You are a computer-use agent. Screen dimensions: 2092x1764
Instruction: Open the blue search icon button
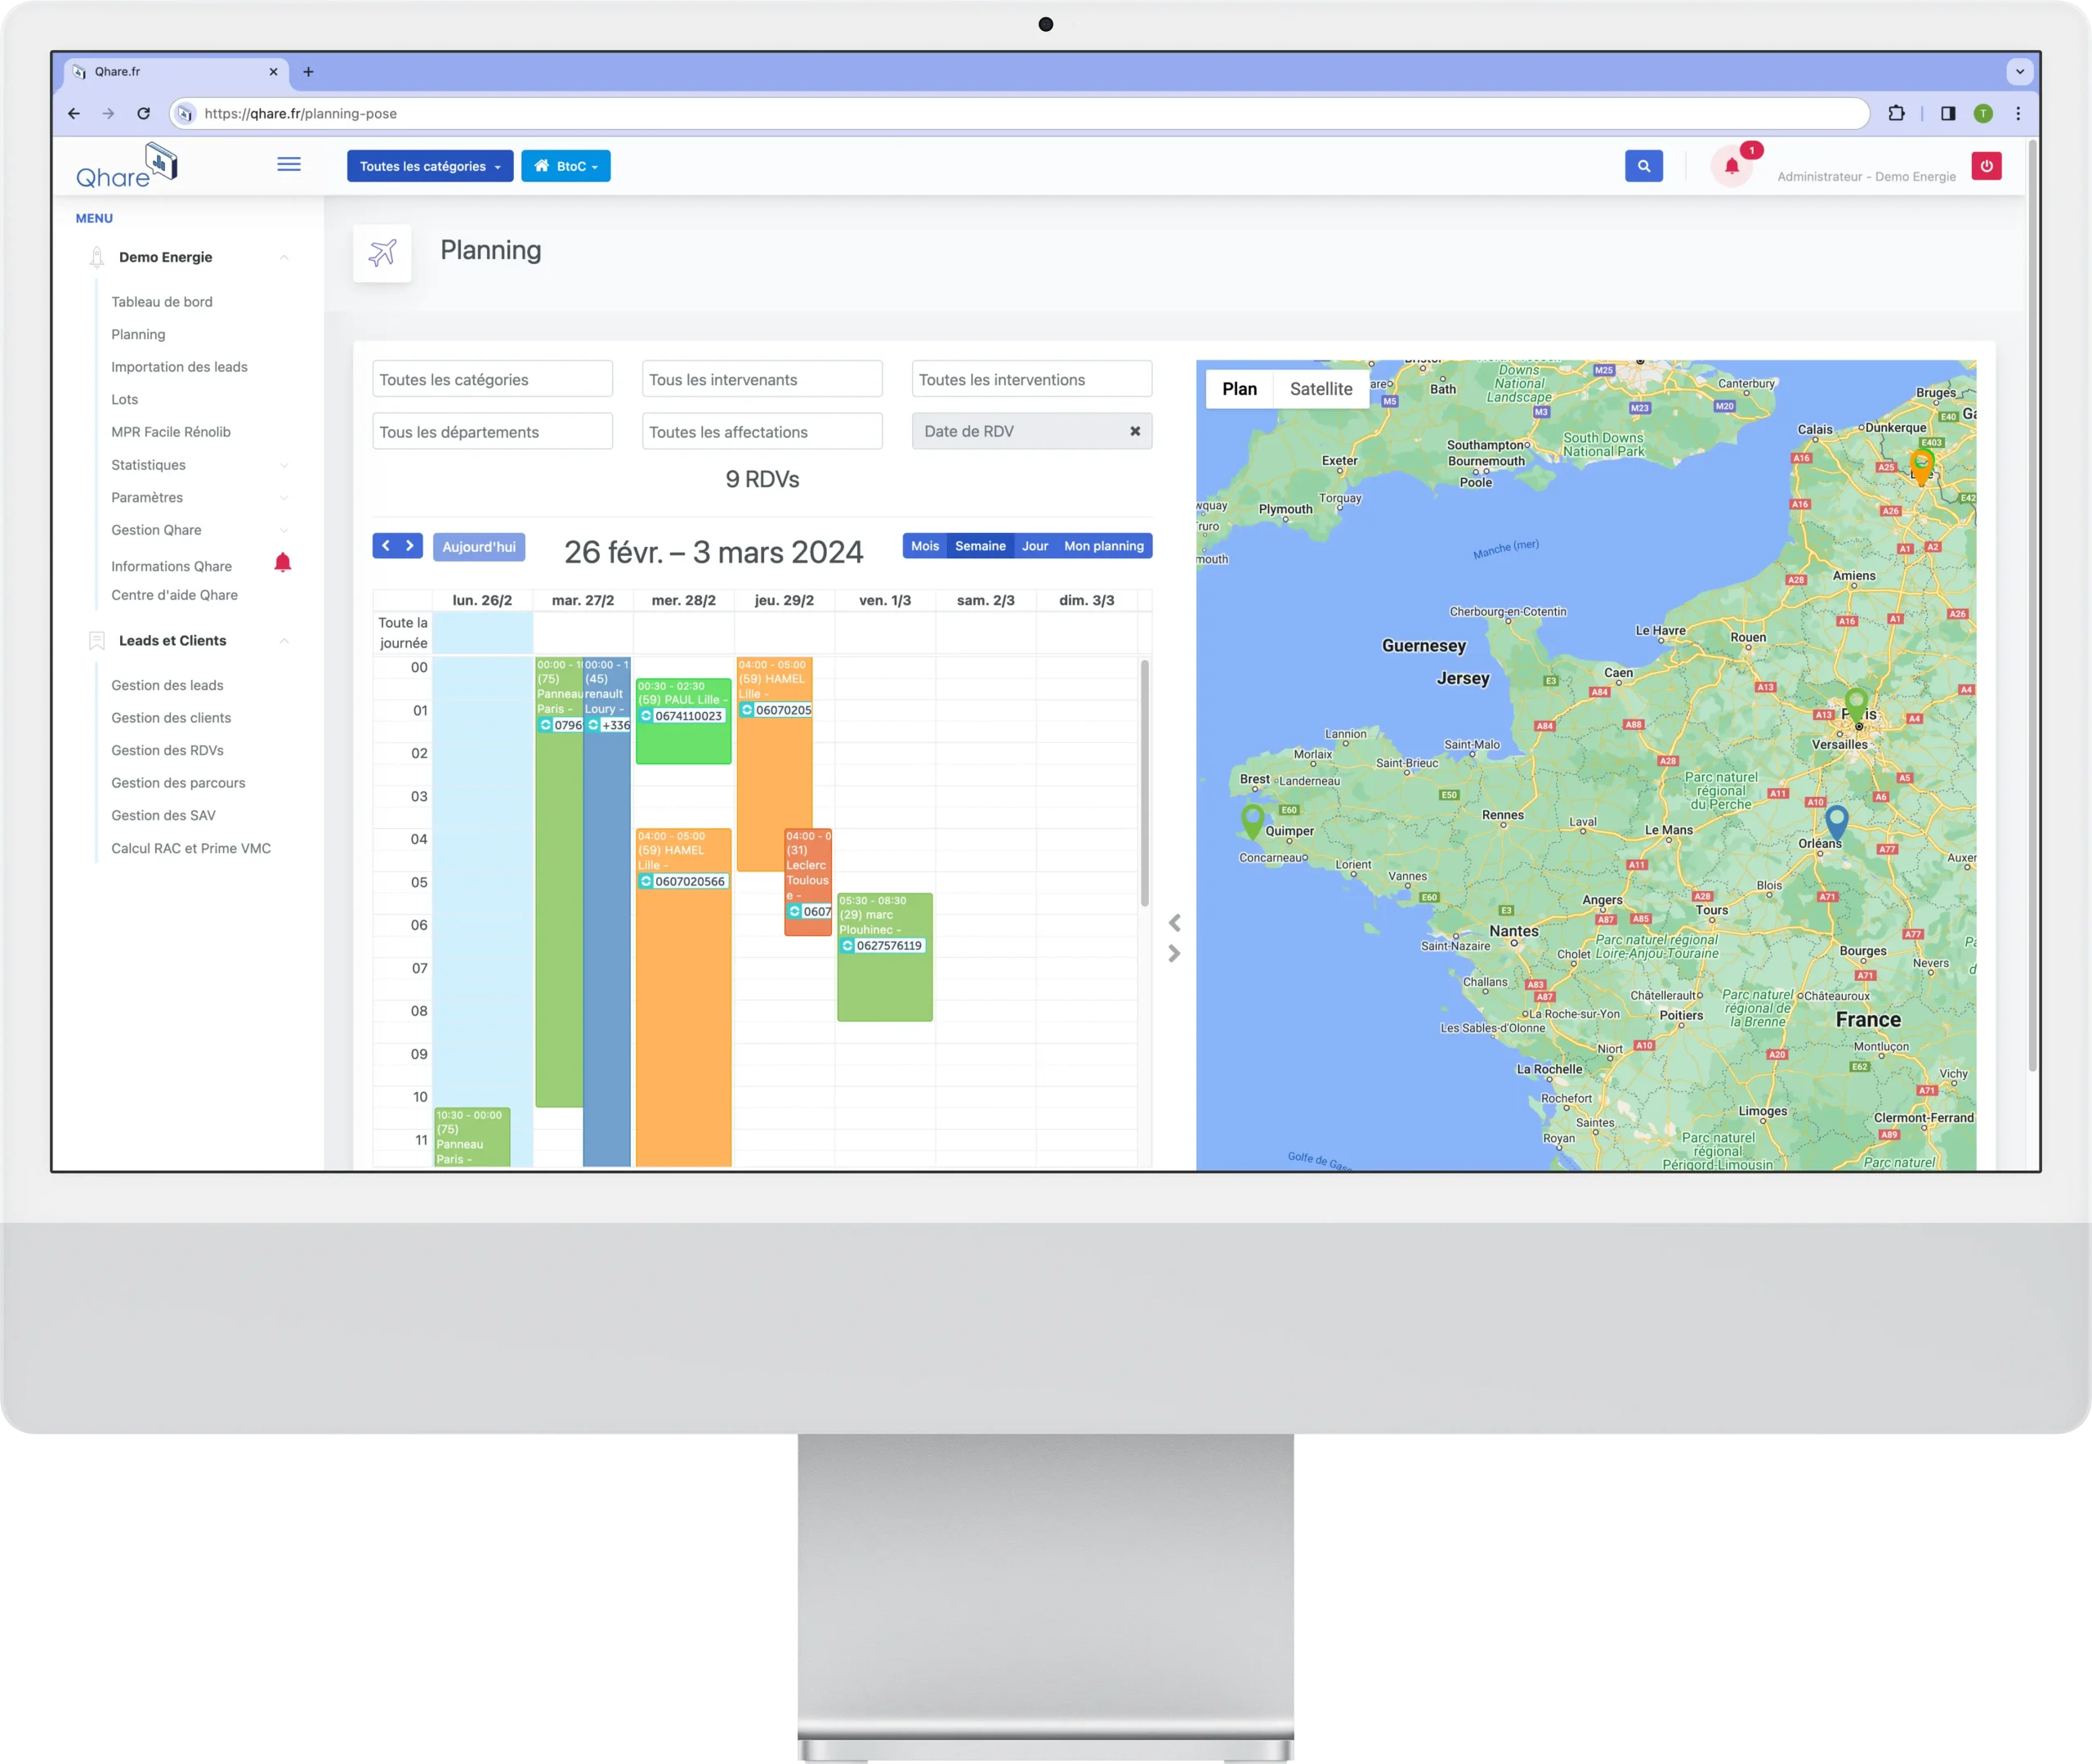click(x=1643, y=166)
